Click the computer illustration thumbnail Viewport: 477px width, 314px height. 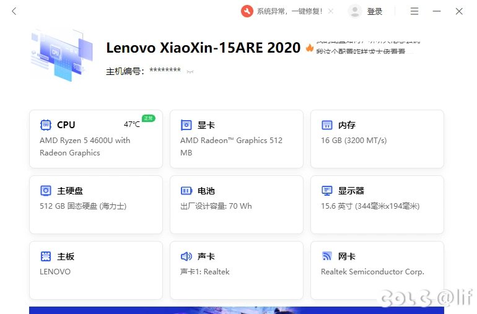coord(61,55)
